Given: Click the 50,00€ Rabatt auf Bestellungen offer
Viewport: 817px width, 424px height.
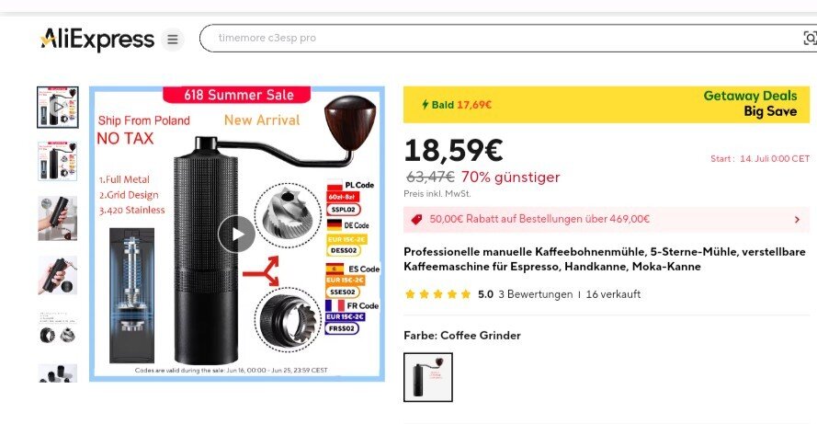Looking at the screenshot, I should click(539, 219).
